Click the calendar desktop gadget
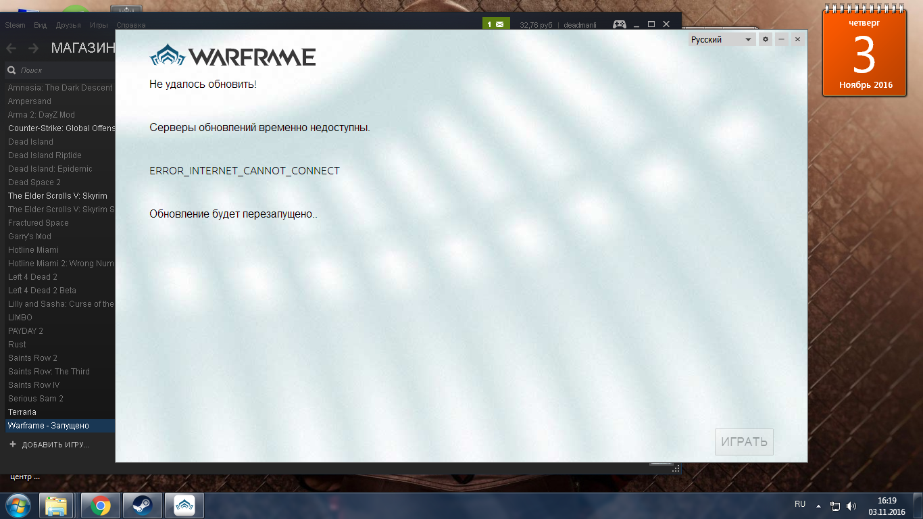 [x=864, y=52]
